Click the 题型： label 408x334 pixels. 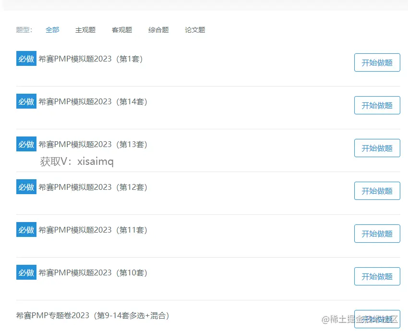(24, 30)
